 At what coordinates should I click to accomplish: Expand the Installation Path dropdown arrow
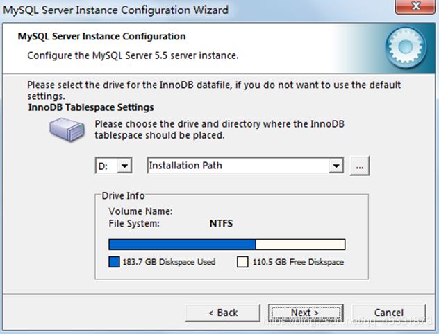pos(336,166)
